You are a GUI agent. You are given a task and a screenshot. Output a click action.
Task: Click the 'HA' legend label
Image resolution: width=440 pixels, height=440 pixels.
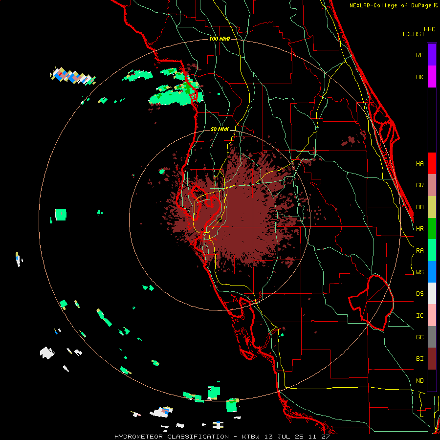click(x=420, y=163)
